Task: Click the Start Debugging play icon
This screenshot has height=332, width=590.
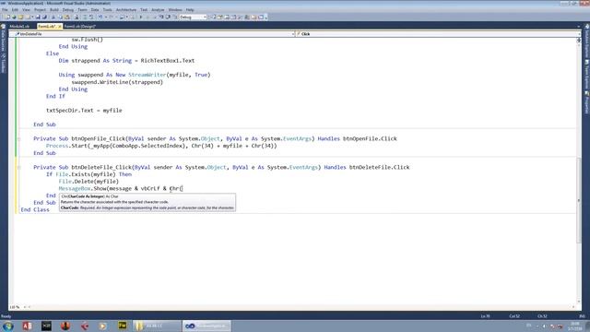Action: click(x=141, y=17)
